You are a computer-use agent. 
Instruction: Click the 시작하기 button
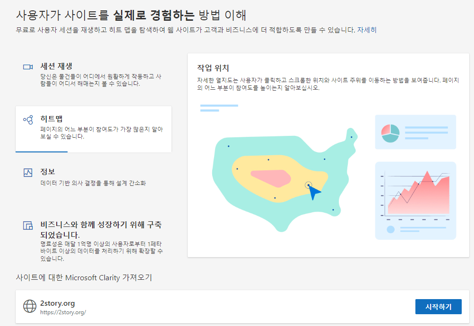coord(438,306)
